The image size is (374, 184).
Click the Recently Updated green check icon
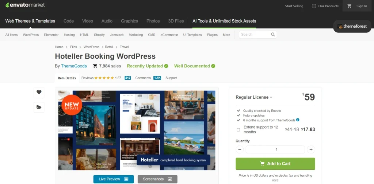[x=166, y=66]
